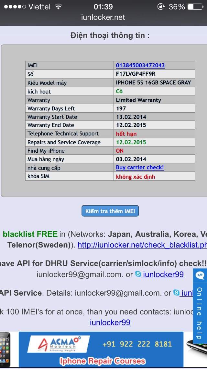Tap the Telephone Technical Support label
The height and width of the screenshot is (369, 207).
point(63,134)
